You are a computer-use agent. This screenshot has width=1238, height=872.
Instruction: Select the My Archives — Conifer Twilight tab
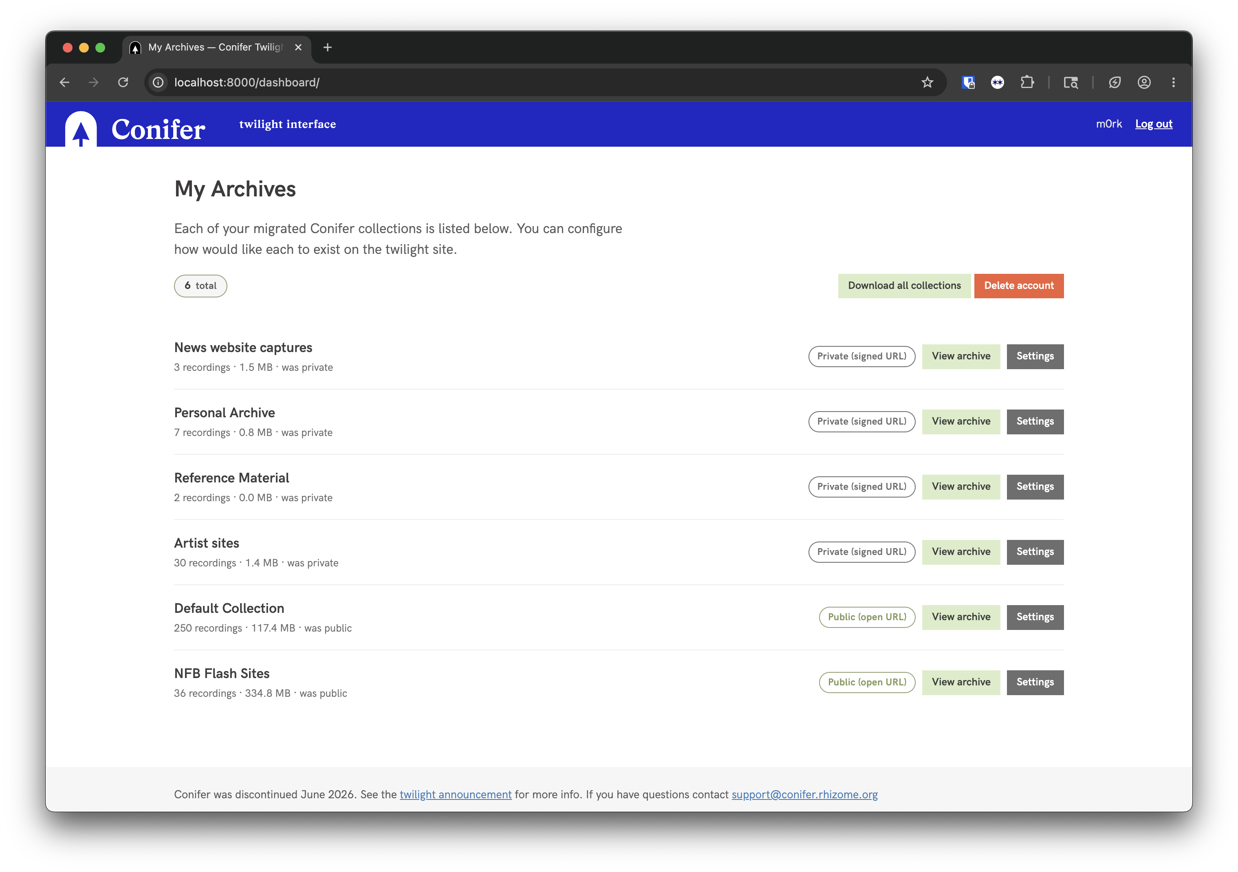tap(216, 47)
